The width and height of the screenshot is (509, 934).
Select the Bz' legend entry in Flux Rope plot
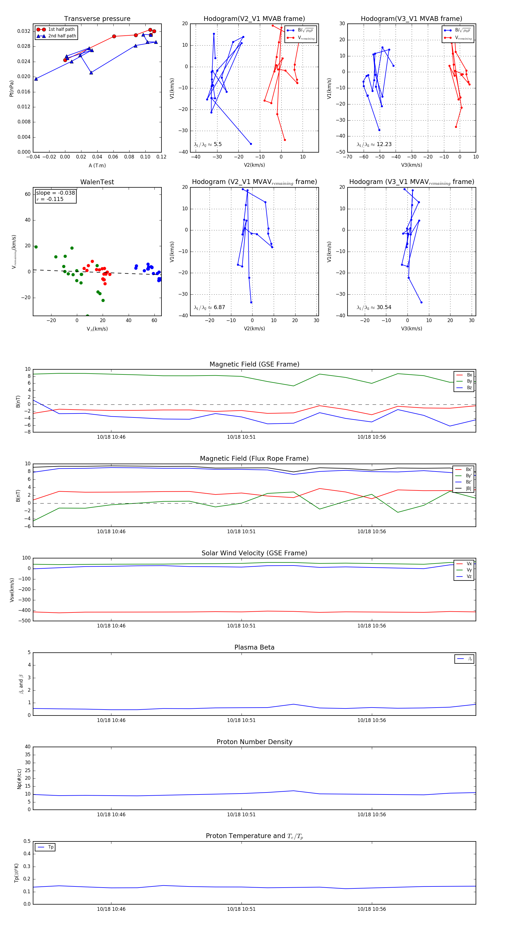pyautogui.click(x=463, y=482)
